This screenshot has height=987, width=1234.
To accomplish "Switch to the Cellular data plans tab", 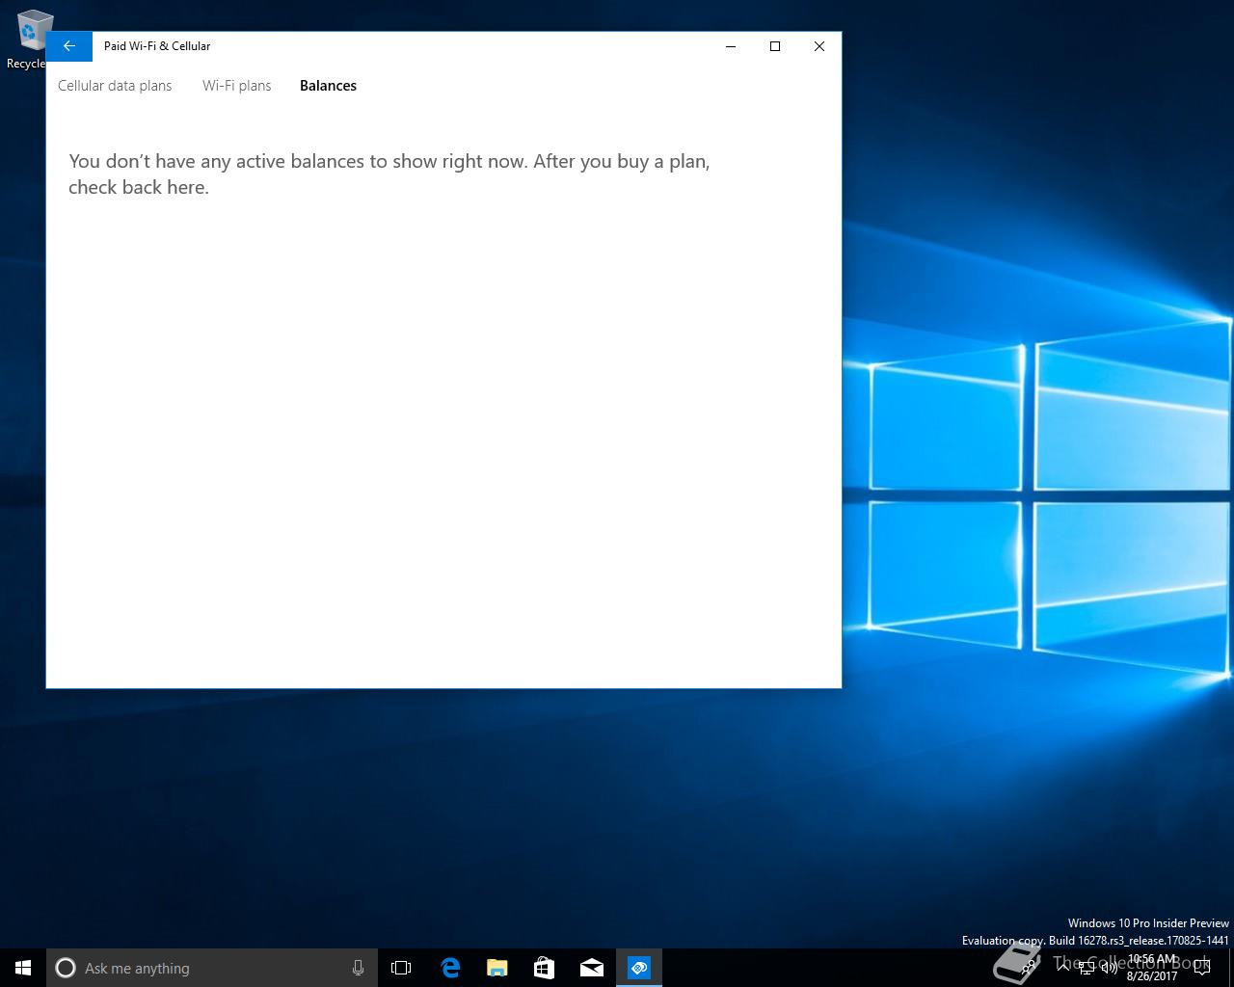I will (x=115, y=86).
